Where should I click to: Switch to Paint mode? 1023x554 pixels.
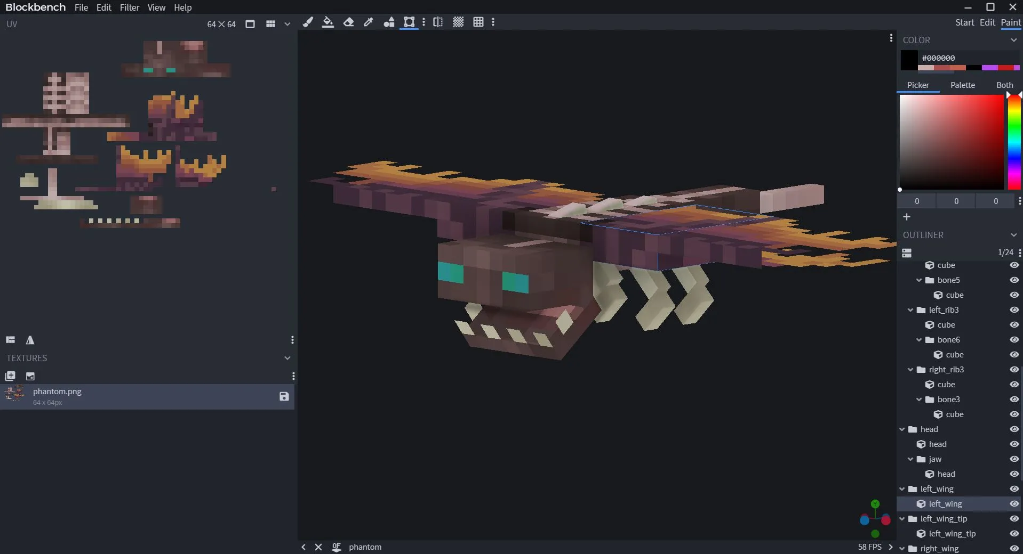pyautogui.click(x=1011, y=22)
